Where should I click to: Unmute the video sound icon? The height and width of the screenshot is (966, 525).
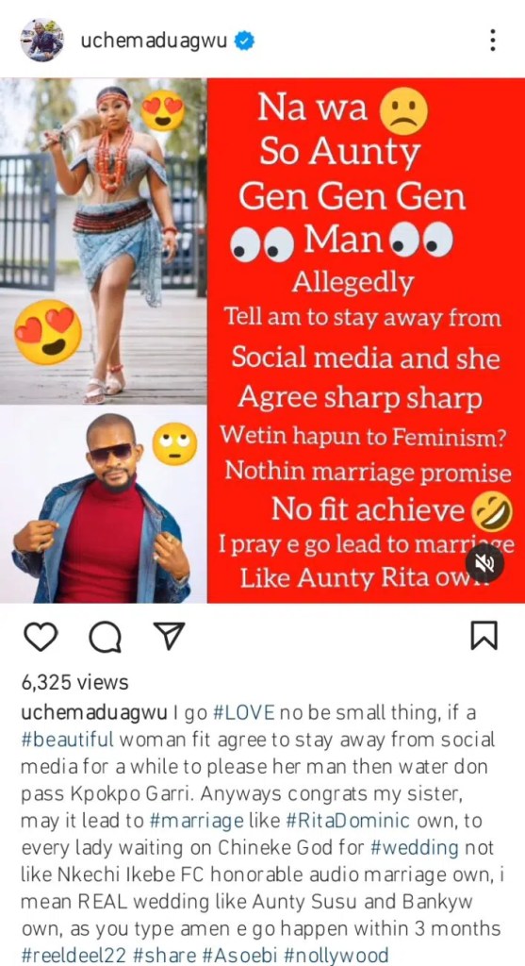pos(484,562)
